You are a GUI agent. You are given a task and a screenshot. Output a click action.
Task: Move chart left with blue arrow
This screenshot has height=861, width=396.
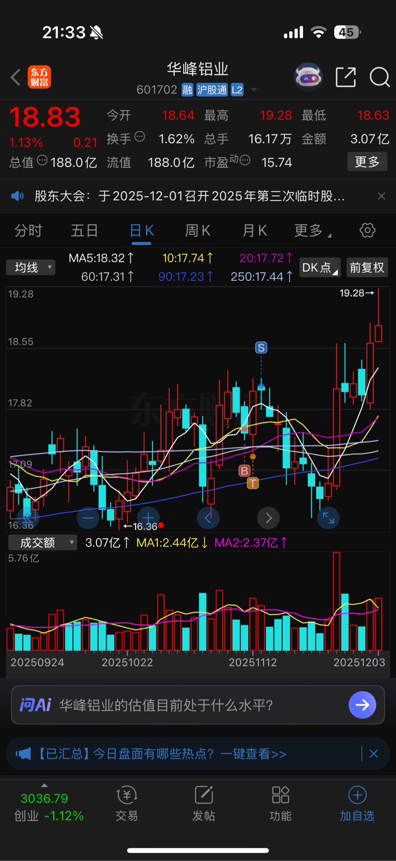point(208,518)
